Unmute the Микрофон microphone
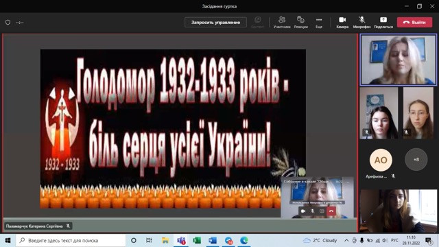439x247 pixels. 361,23
